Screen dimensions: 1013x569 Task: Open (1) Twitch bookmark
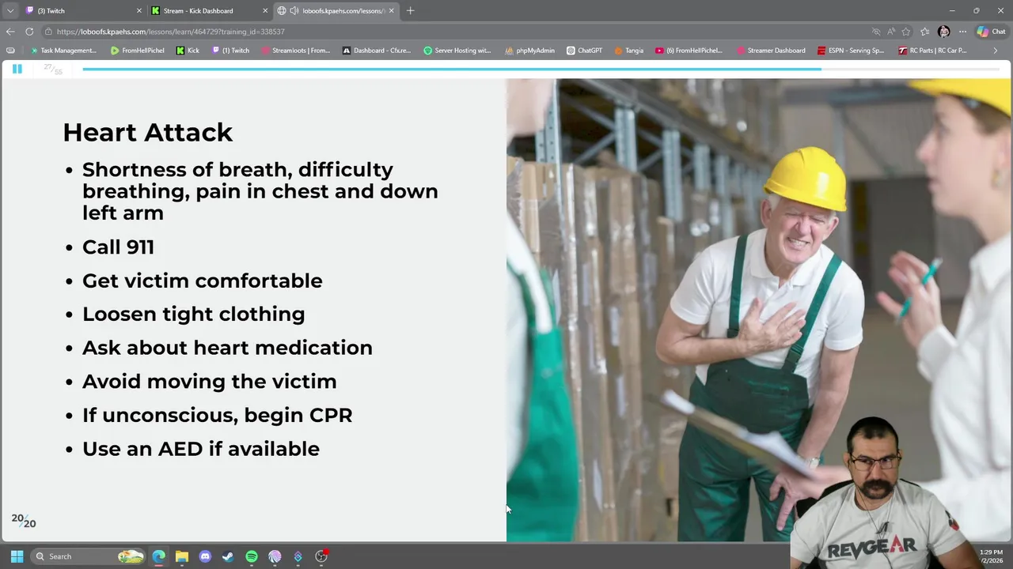click(230, 51)
